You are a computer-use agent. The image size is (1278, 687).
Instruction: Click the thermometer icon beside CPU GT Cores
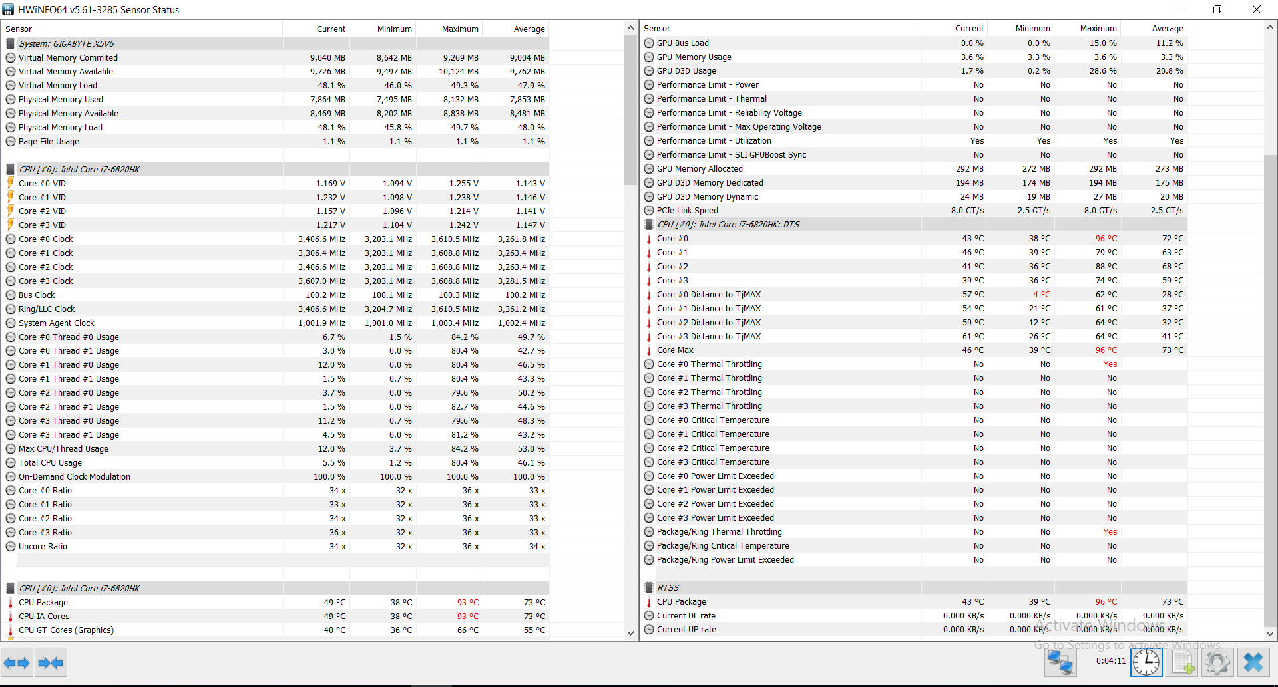11,630
